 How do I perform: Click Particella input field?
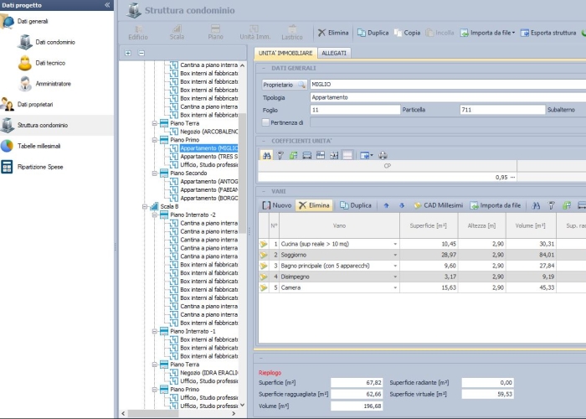(502, 110)
